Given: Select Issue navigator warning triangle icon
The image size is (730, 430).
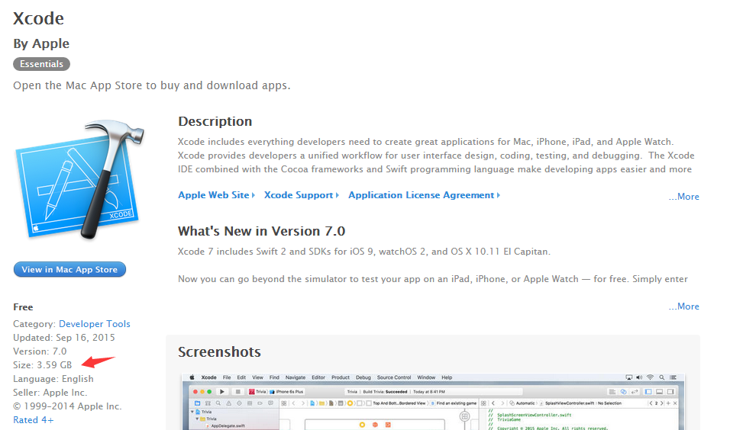Looking at the screenshot, I should pos(228,403).
